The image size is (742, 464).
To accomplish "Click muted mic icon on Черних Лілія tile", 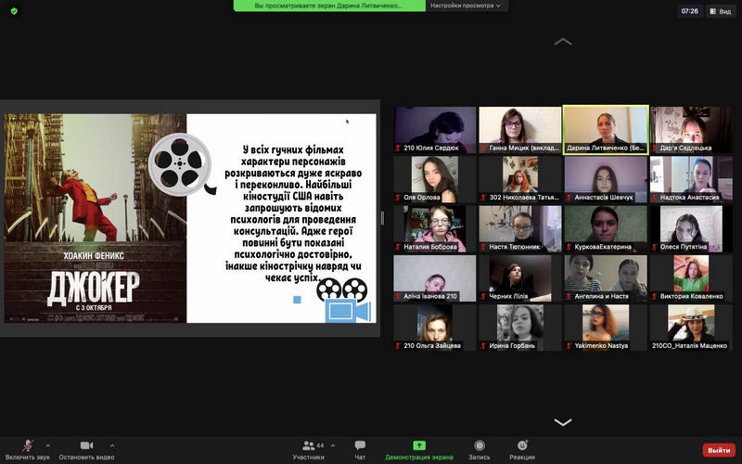I will 483,296.
